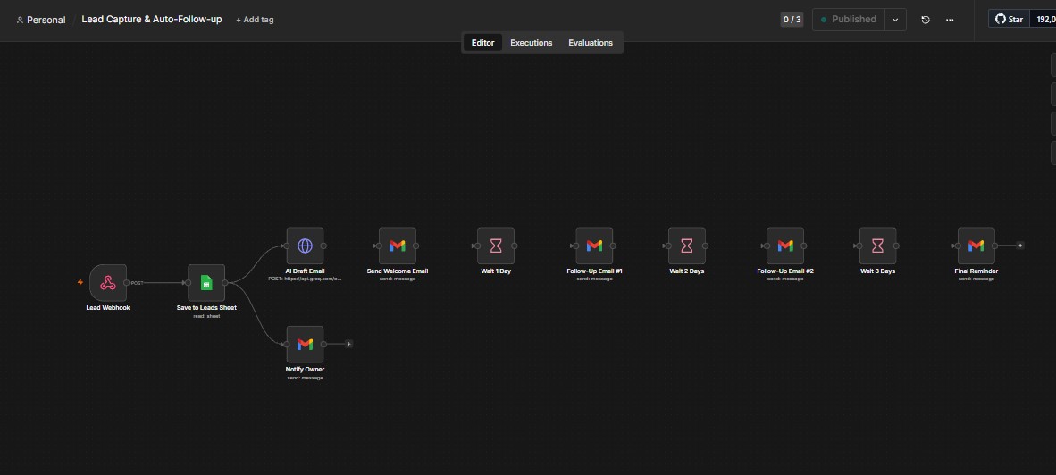Click the 0 / 3 counter badge
Image resolution: width=1056 pixels, height=475 pixels.
(792, 20)
